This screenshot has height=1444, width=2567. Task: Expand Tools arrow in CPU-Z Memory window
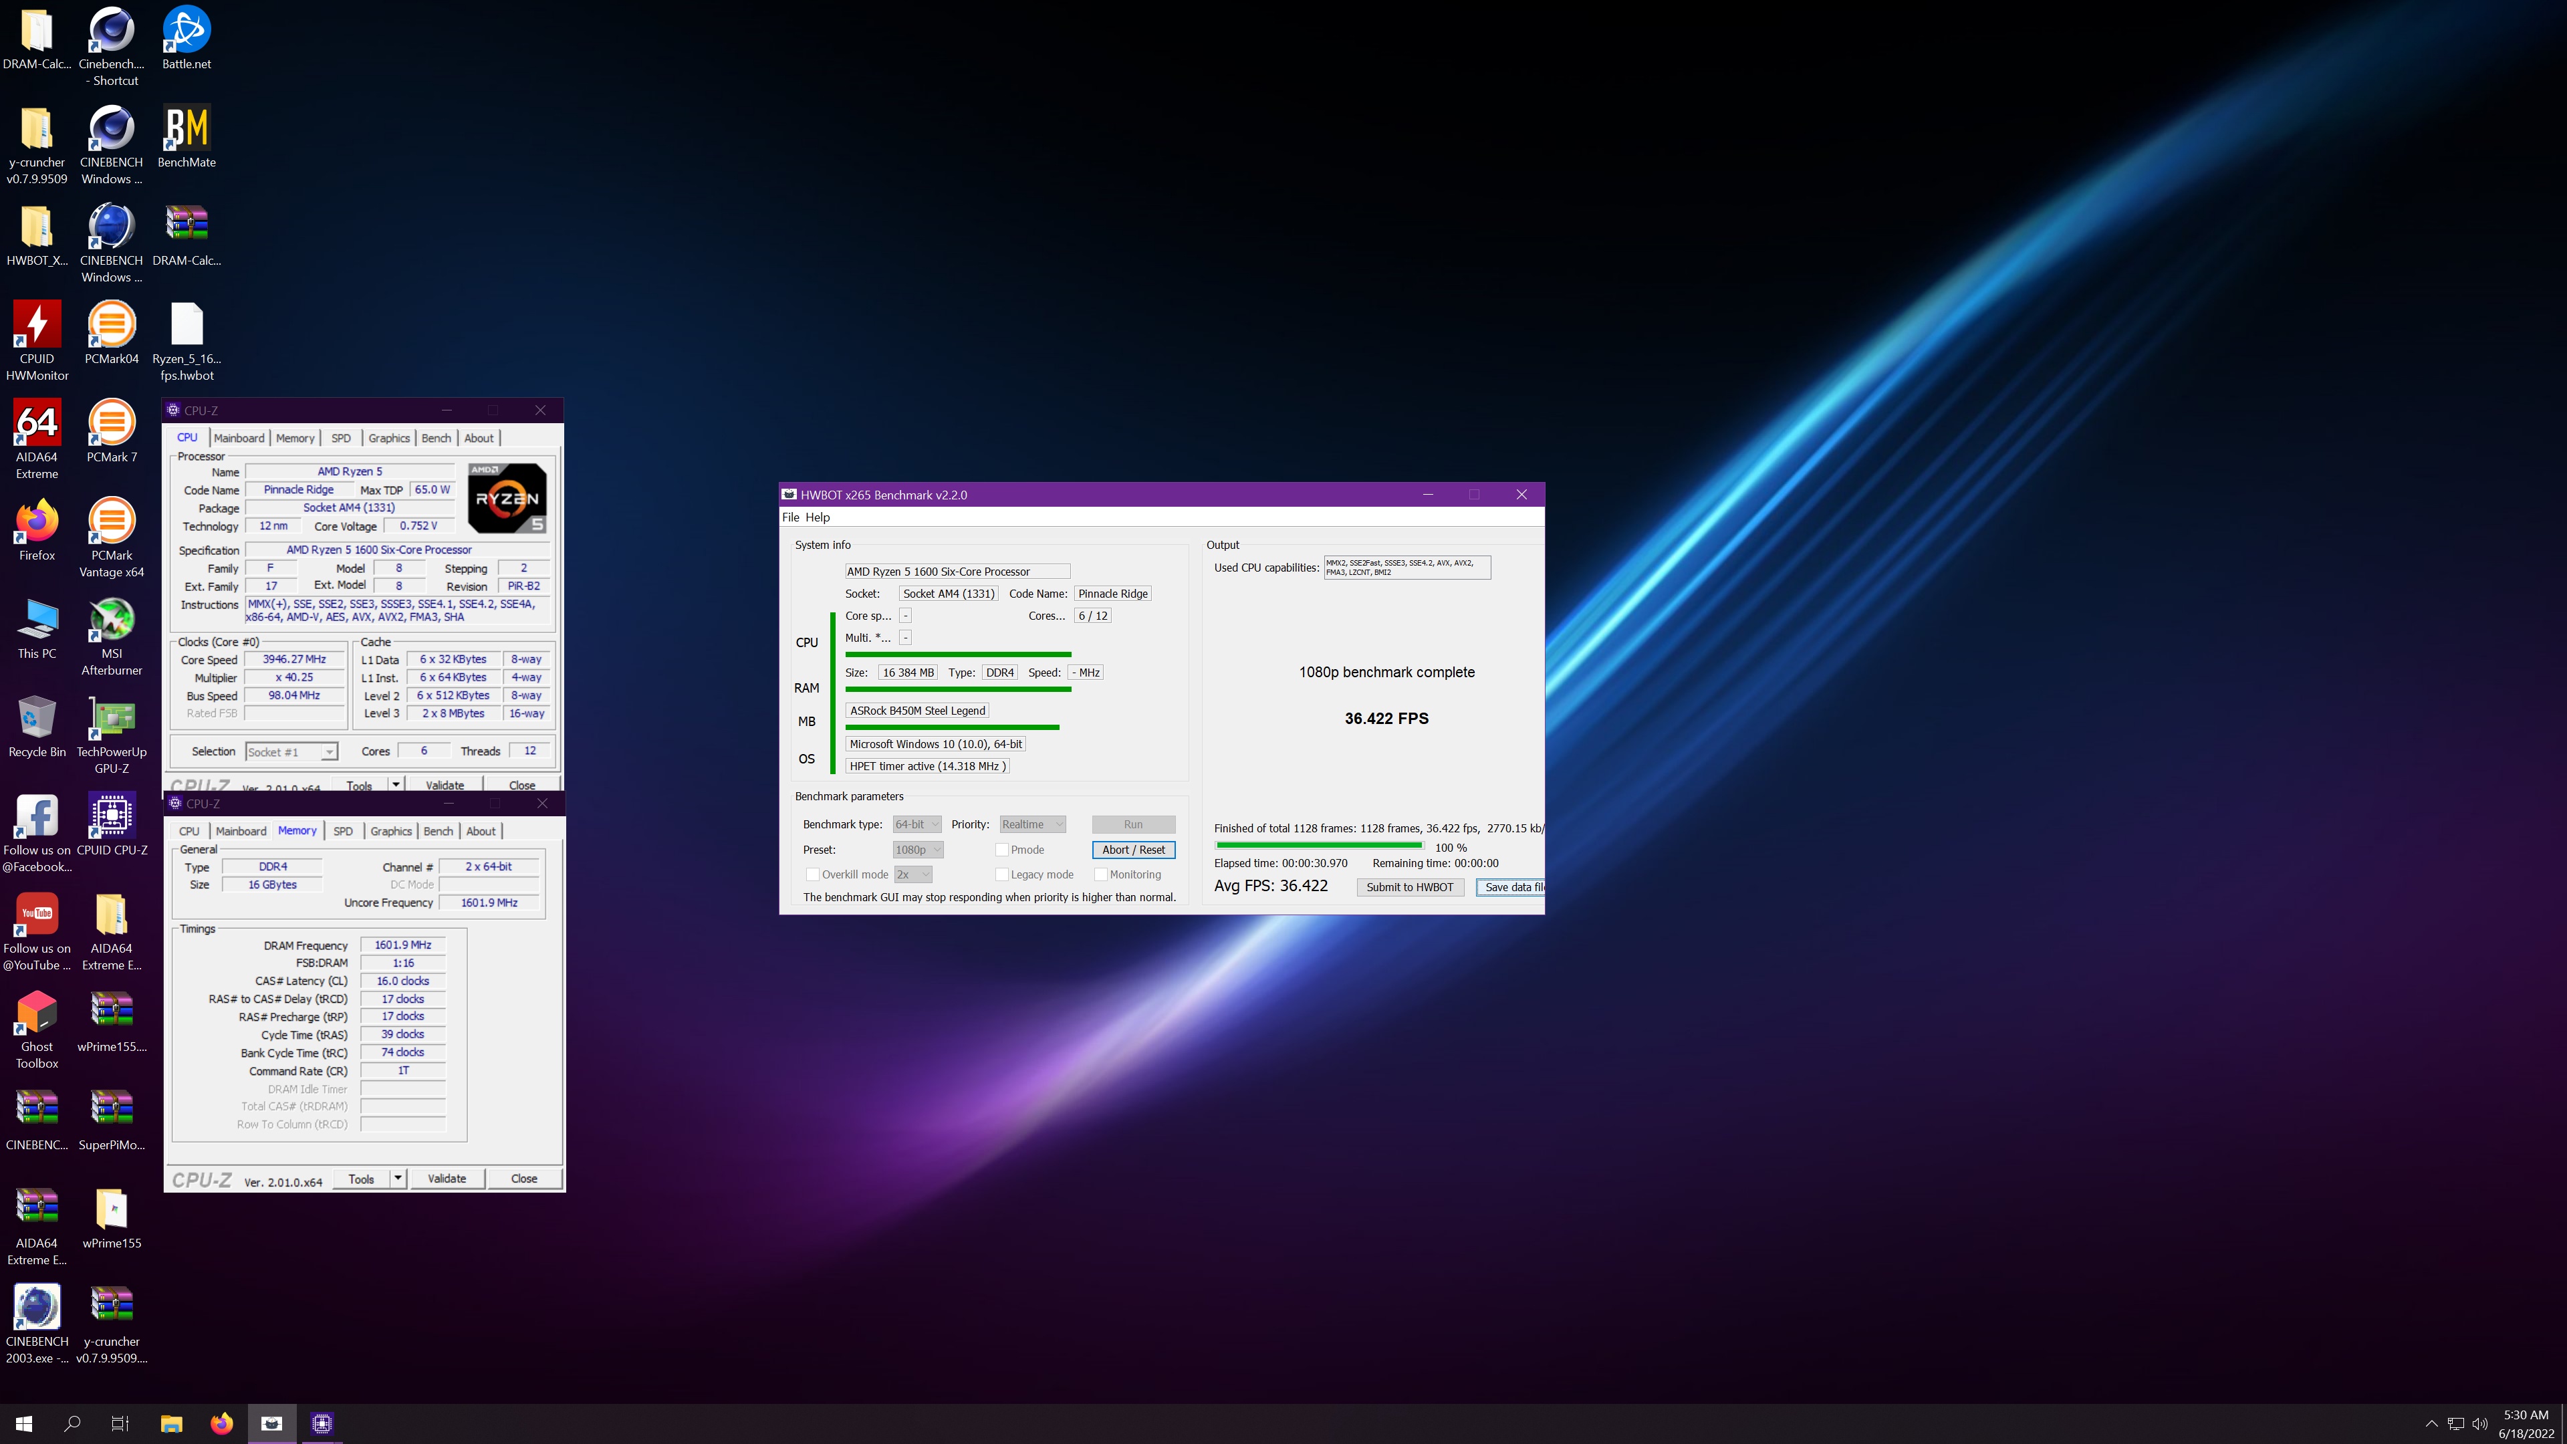[398, 1179]
